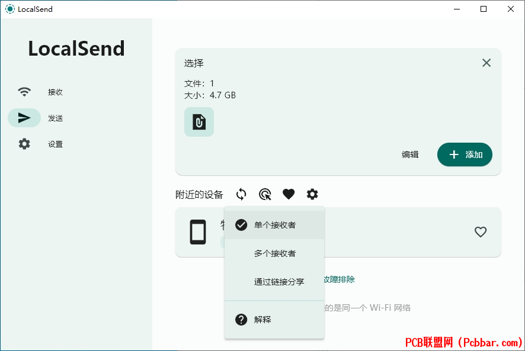Favorite the device with heart outline icon
The width and height of the screenshot is (525, 351).
click(481, 232)
